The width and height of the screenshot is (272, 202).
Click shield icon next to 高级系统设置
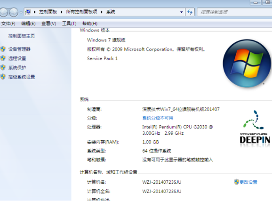pos(3,77)
